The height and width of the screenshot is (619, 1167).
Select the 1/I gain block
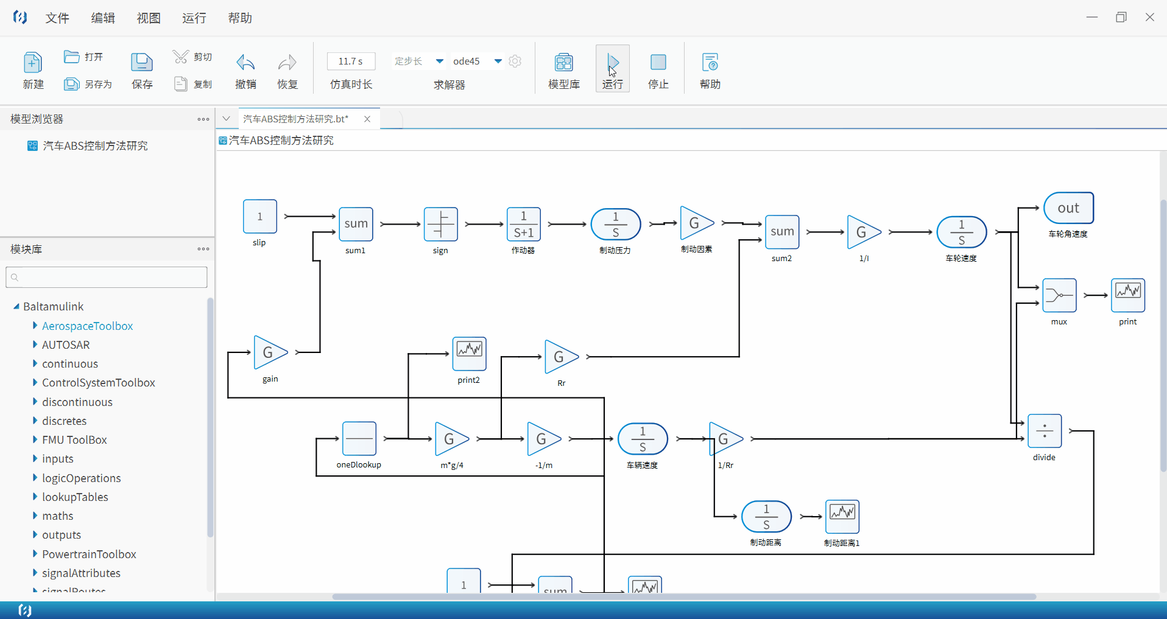tap(864, 232)
